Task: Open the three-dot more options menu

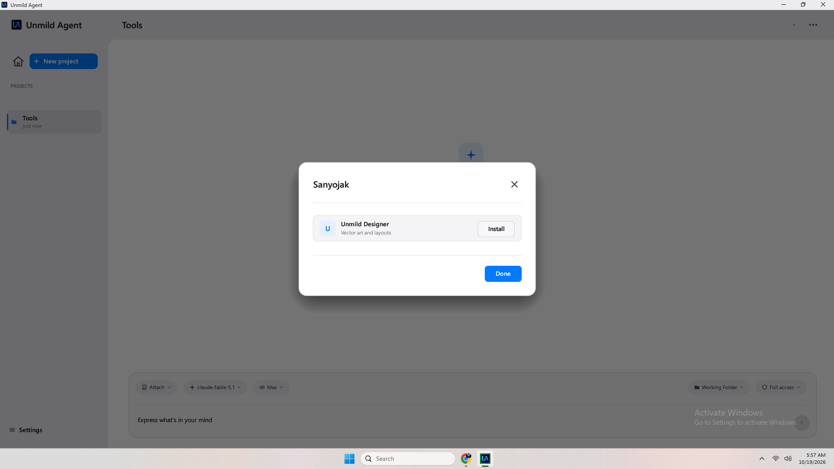Action: 813,25
